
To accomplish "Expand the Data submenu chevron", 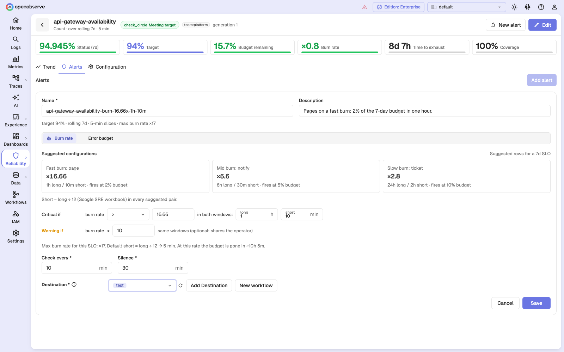I will pyautogui.click(x=26, y=177).
